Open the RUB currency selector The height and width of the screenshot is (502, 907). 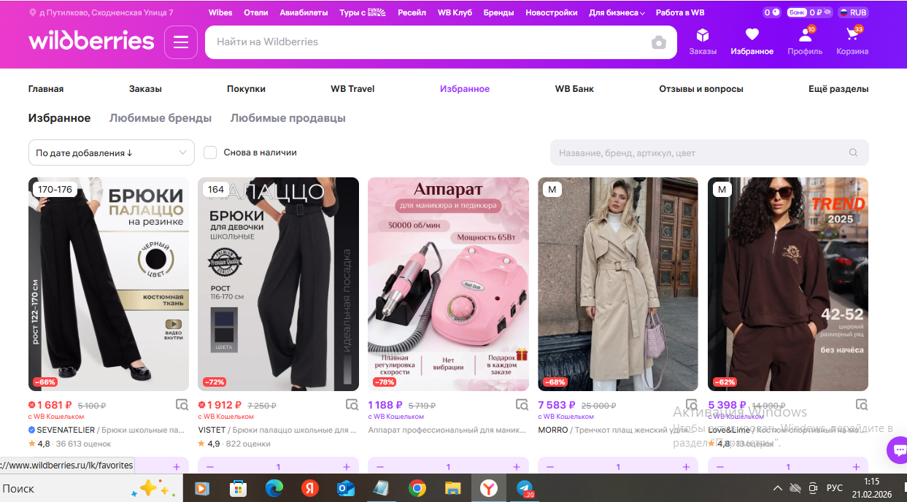point(853,12)
